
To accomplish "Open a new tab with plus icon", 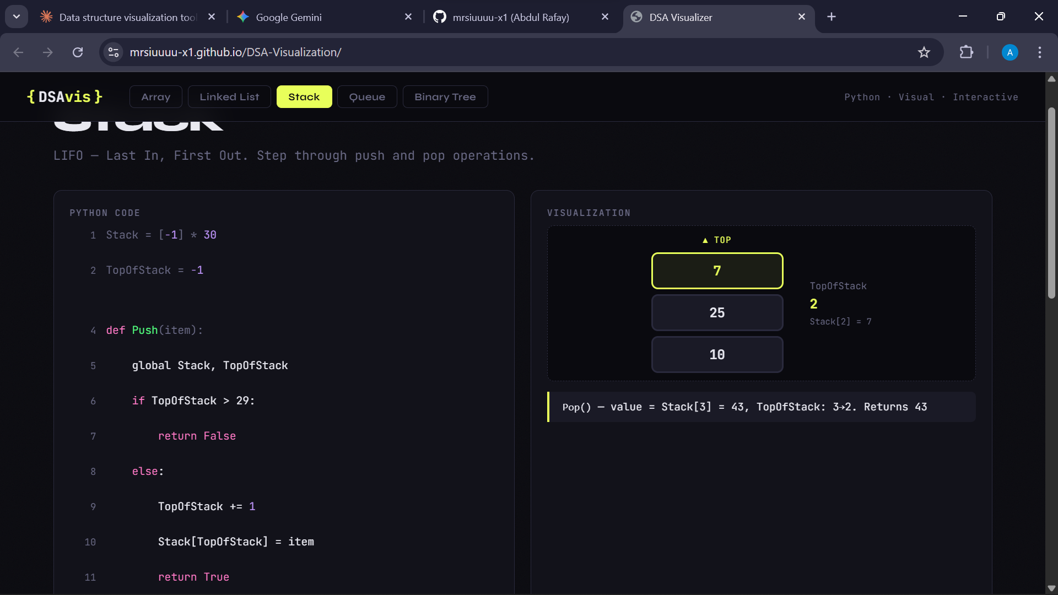I will coord(832,17).
